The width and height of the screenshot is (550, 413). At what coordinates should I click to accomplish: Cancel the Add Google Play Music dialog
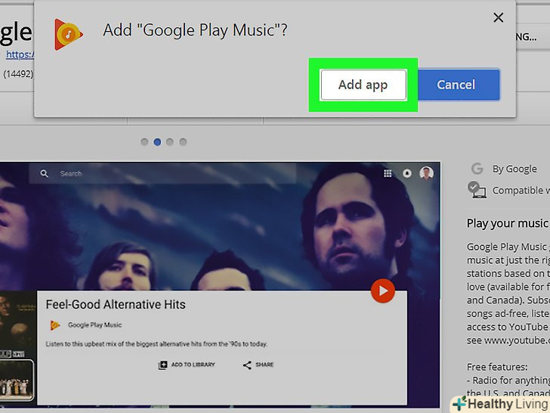point(459,85)
